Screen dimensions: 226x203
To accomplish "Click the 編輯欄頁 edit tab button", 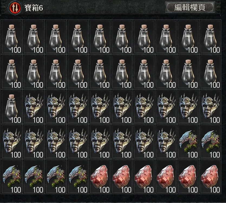I will pos(190,7).
